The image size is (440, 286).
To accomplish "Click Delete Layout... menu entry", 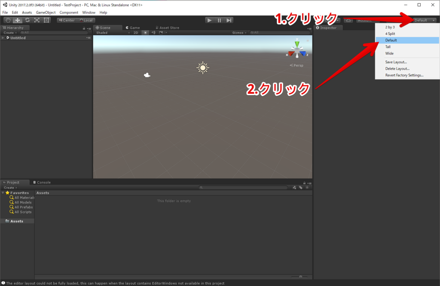I will [x=407, y=68].
